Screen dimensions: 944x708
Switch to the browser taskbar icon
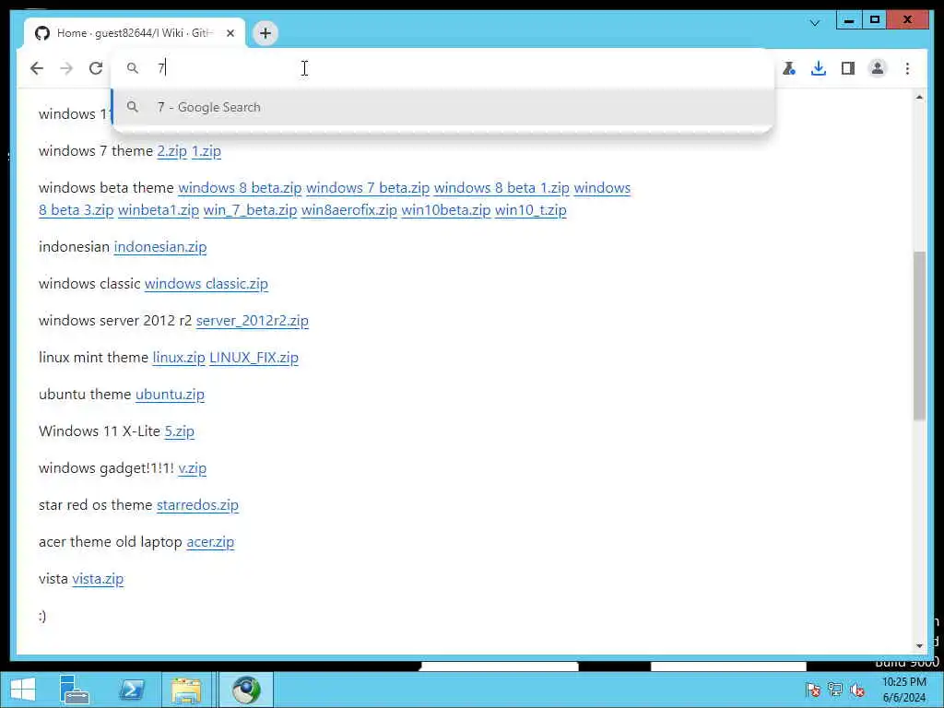point(246,690)
